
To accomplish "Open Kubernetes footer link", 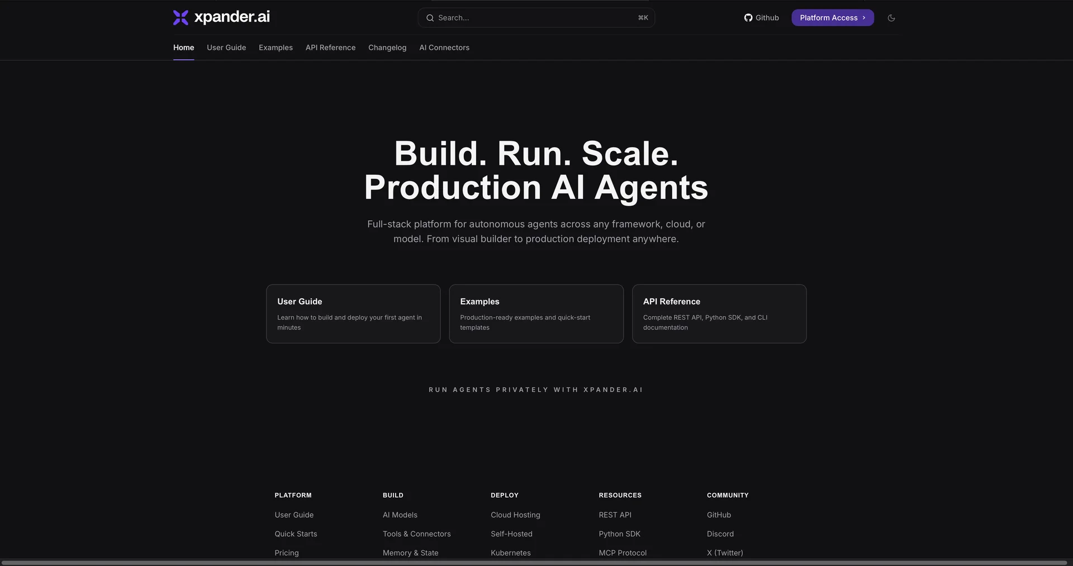I will coord(511,553).
